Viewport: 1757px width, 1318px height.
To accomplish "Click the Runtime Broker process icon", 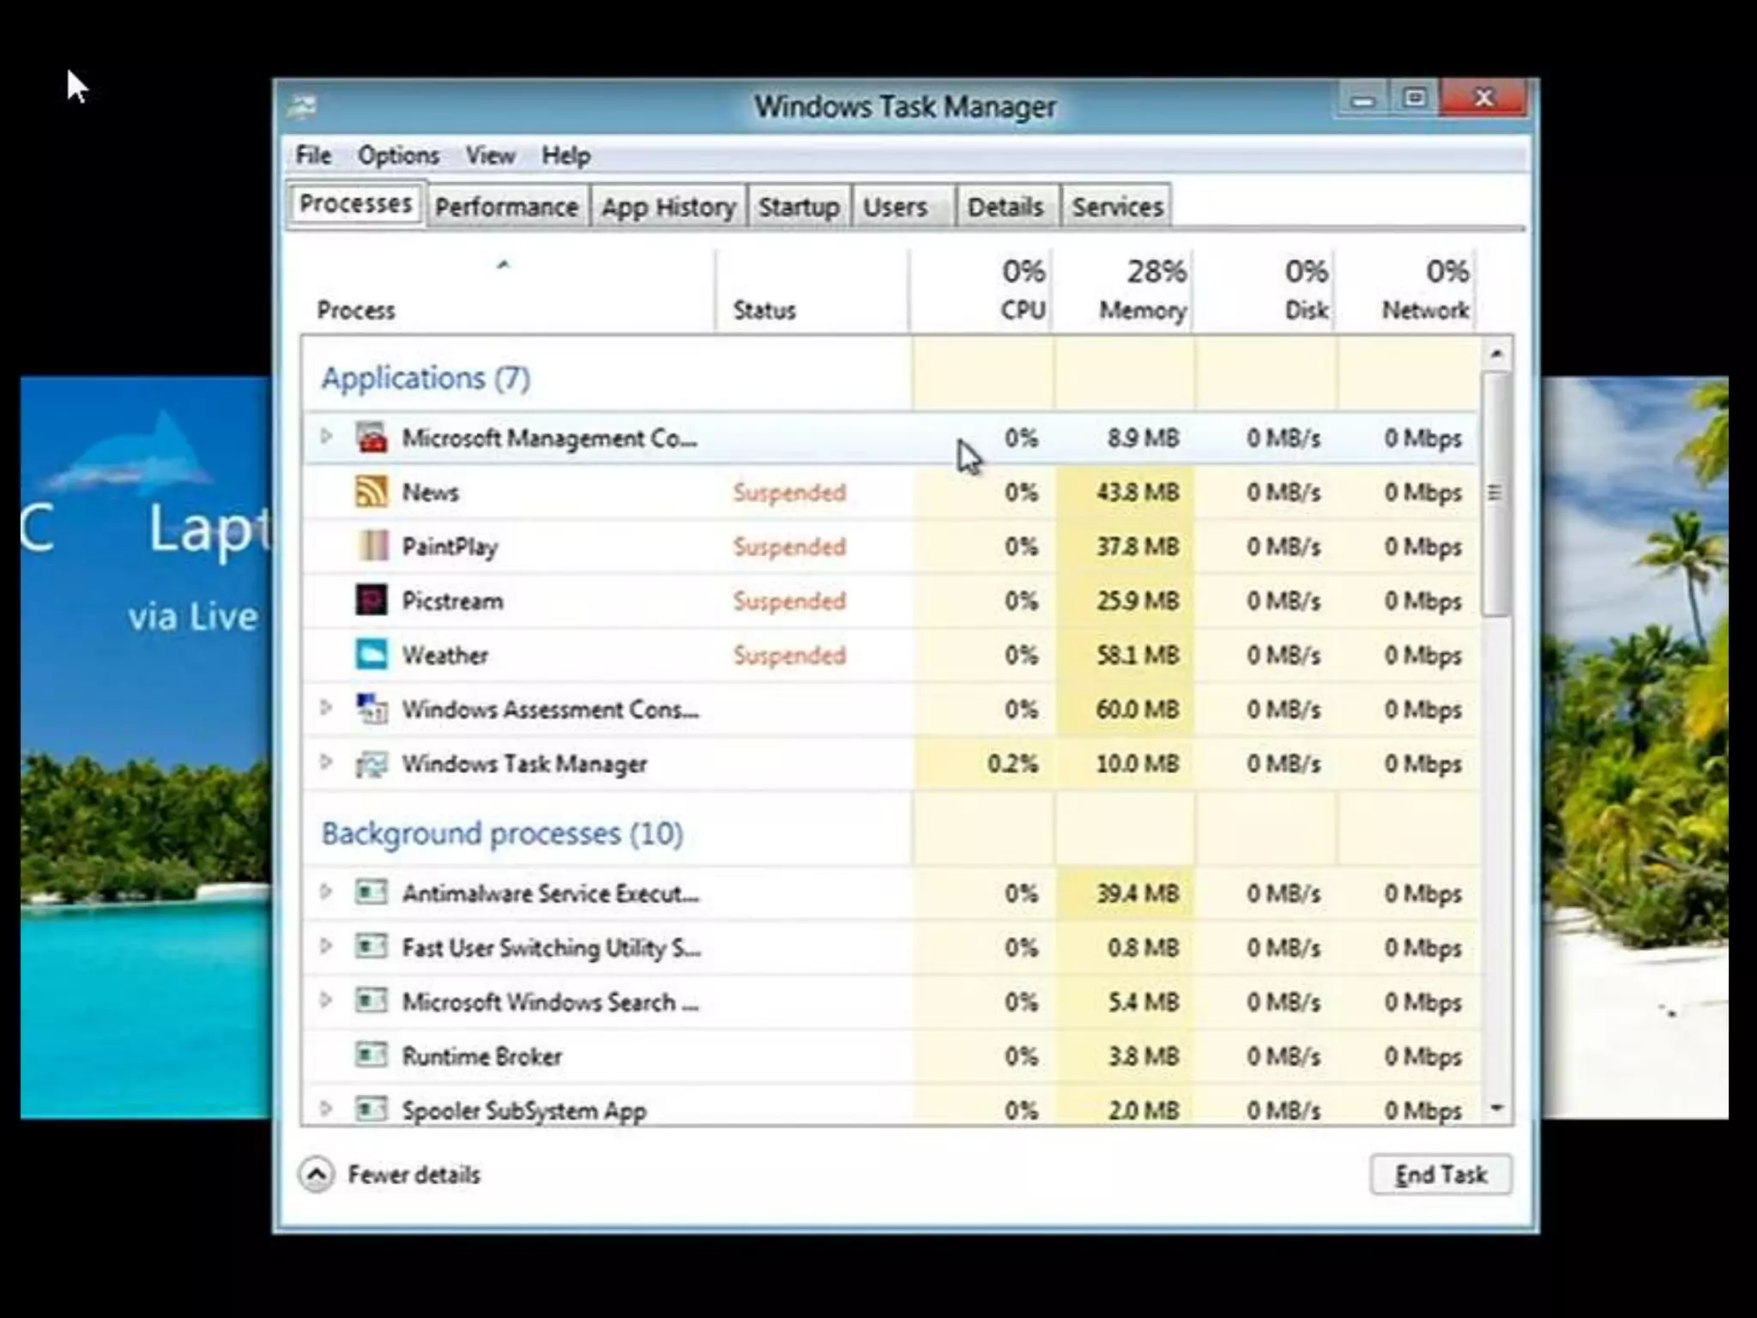I will point(371,1055).
